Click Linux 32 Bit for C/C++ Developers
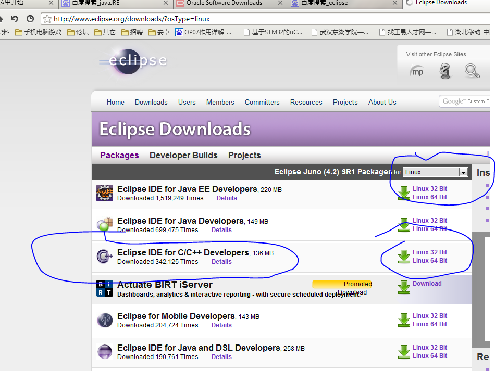The width and height of the screenshot is (495, 371). point(430,252)
